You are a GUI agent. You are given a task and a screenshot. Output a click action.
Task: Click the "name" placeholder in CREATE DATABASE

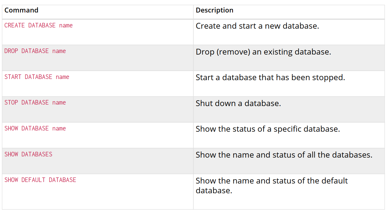point(66,25)
